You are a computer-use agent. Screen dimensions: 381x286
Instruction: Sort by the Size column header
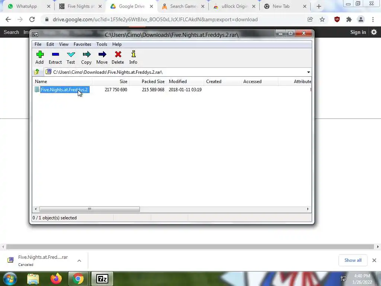(x=111, y=82)
